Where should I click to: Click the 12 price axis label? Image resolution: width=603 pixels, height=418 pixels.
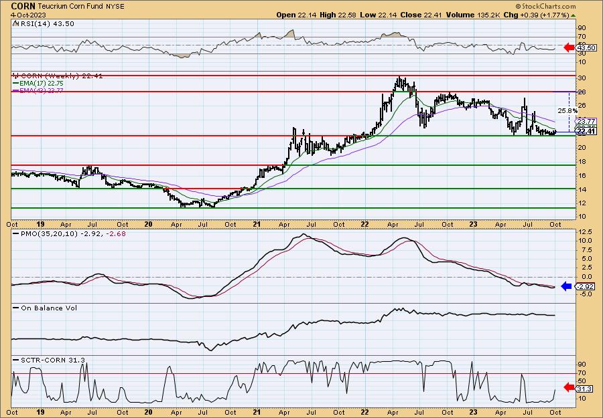582,203
